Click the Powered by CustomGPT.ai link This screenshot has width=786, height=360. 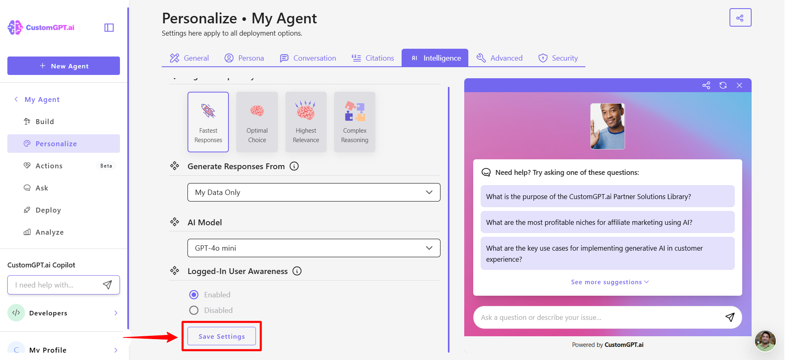[x=608, y=345]
